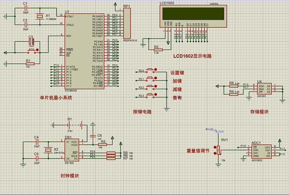This screenshot has width=289, height=195.
Task: Toggle latch dot of 减键 button on P2.2
Action: (156, 86)
